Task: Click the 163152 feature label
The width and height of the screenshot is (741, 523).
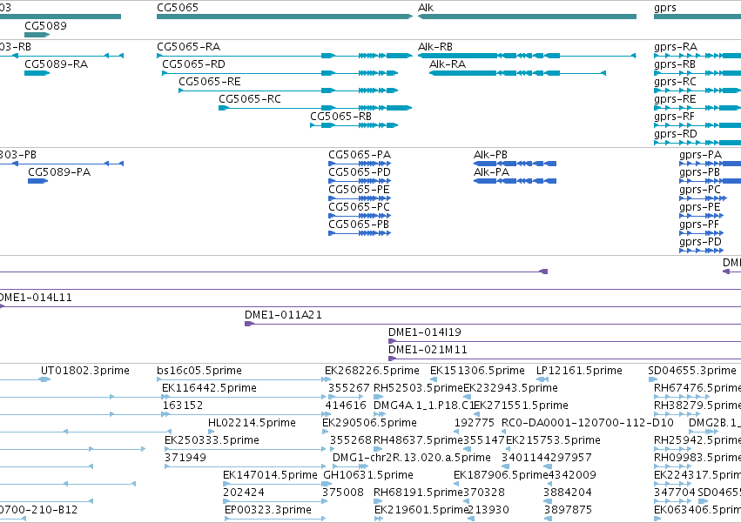Action: click(183, 406)
